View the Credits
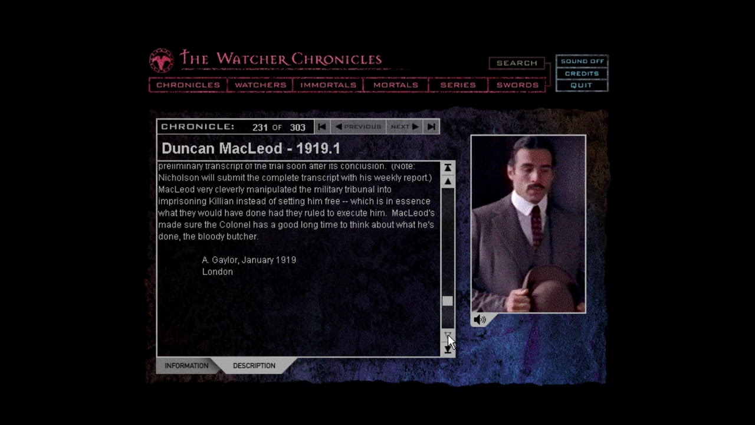The image size is (755, 425). [582, 73]
